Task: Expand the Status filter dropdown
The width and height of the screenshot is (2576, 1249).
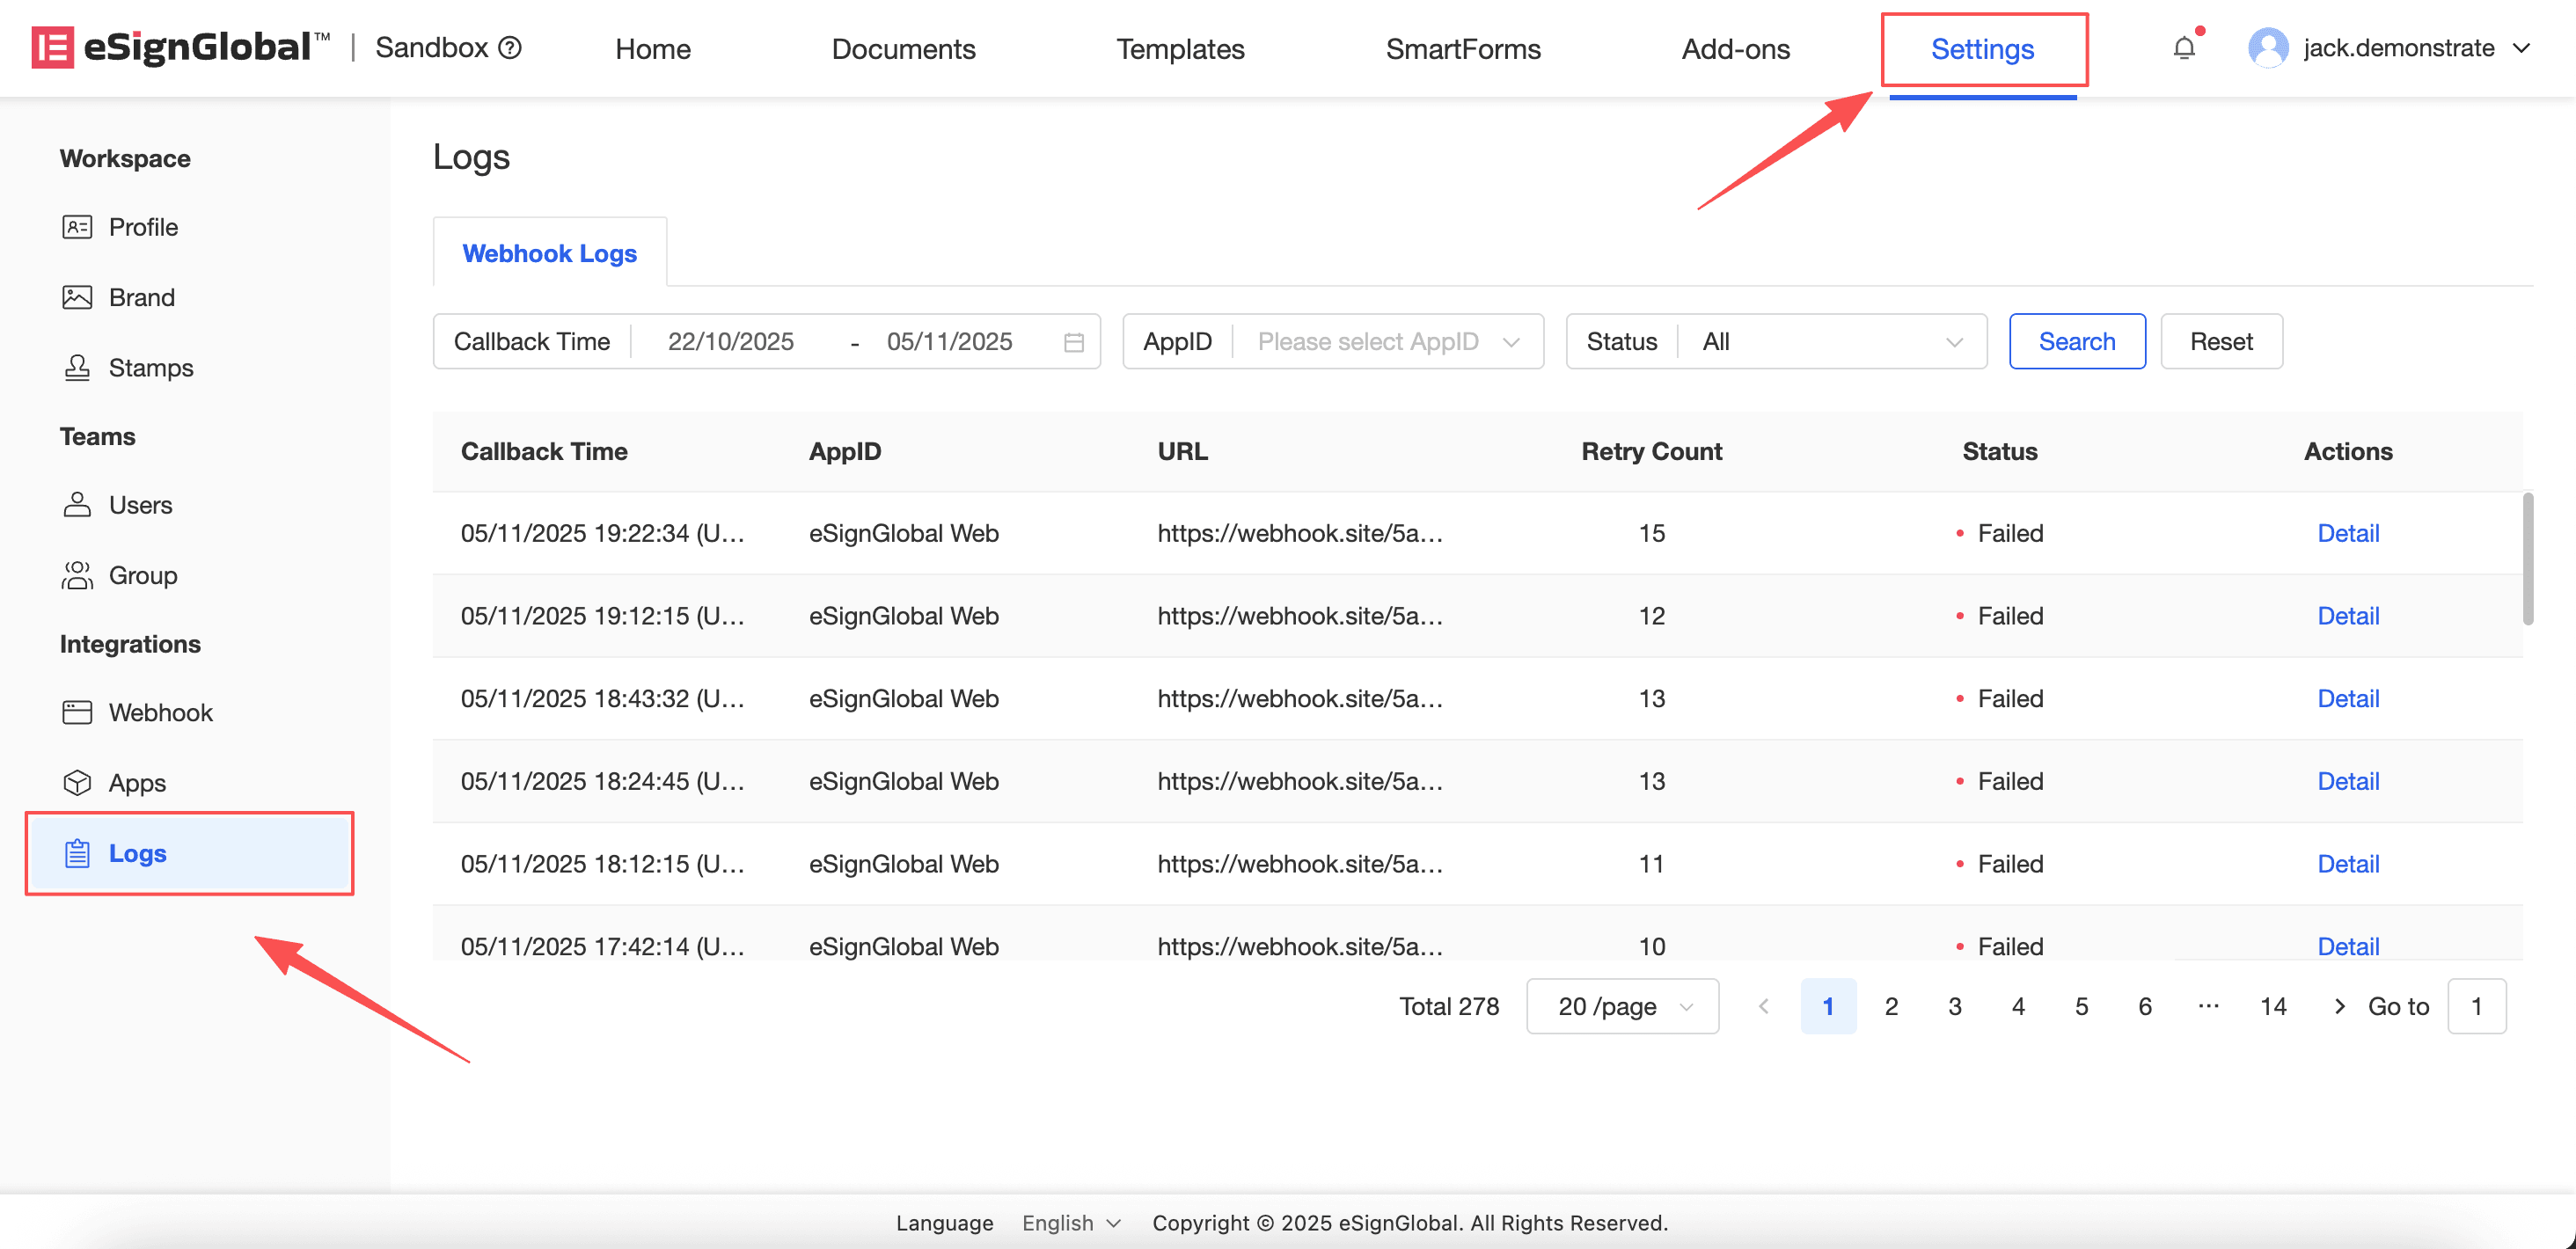Action: tap(1828, 342)
